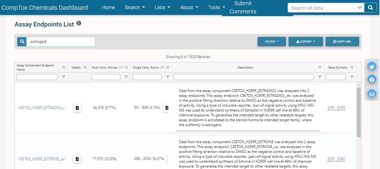Open the Search dropdown menu

pyautogui.click(x=135, y=8)
